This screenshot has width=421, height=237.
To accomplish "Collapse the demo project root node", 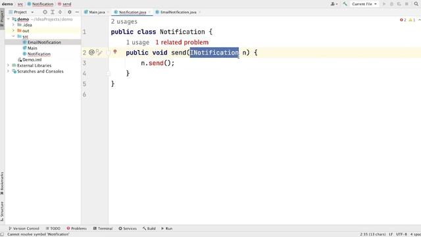I will coord(9,19).
